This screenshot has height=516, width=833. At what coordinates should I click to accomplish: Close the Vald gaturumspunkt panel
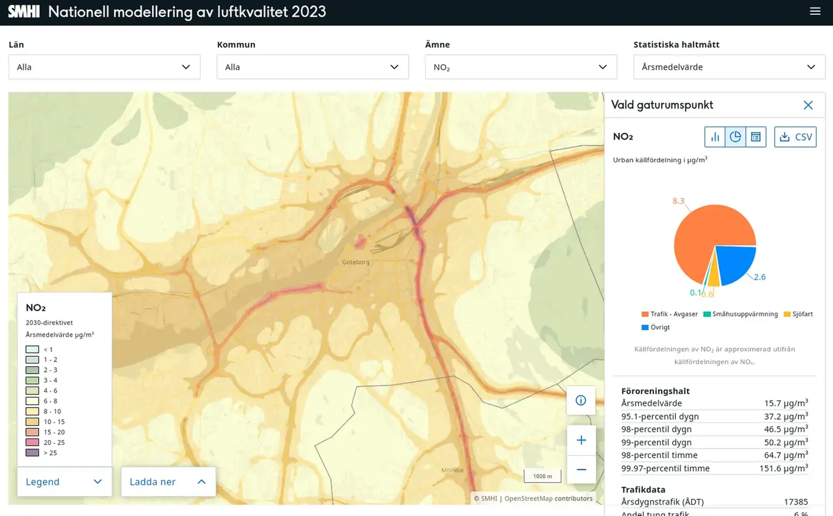(x=808, y=105)
